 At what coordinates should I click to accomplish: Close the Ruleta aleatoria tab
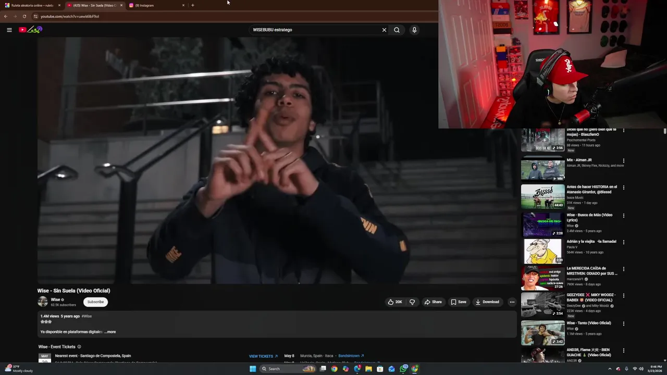(x=59, y=5)
